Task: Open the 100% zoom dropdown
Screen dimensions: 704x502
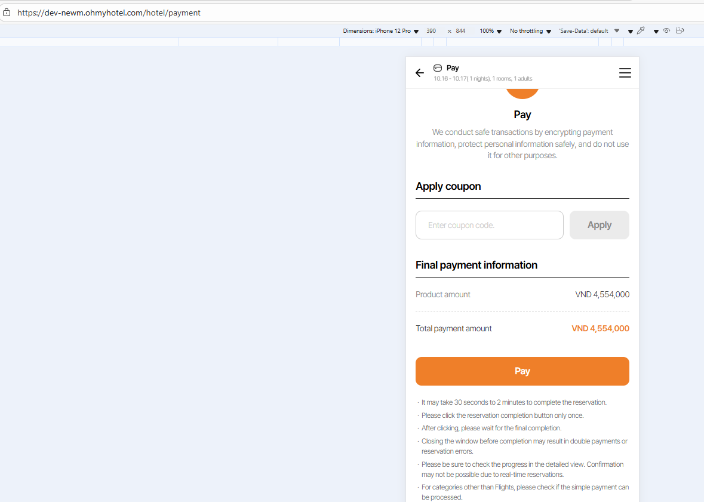Action: point(491,31)
